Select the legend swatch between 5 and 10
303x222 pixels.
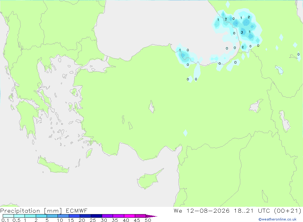click(x=52, y=216)
